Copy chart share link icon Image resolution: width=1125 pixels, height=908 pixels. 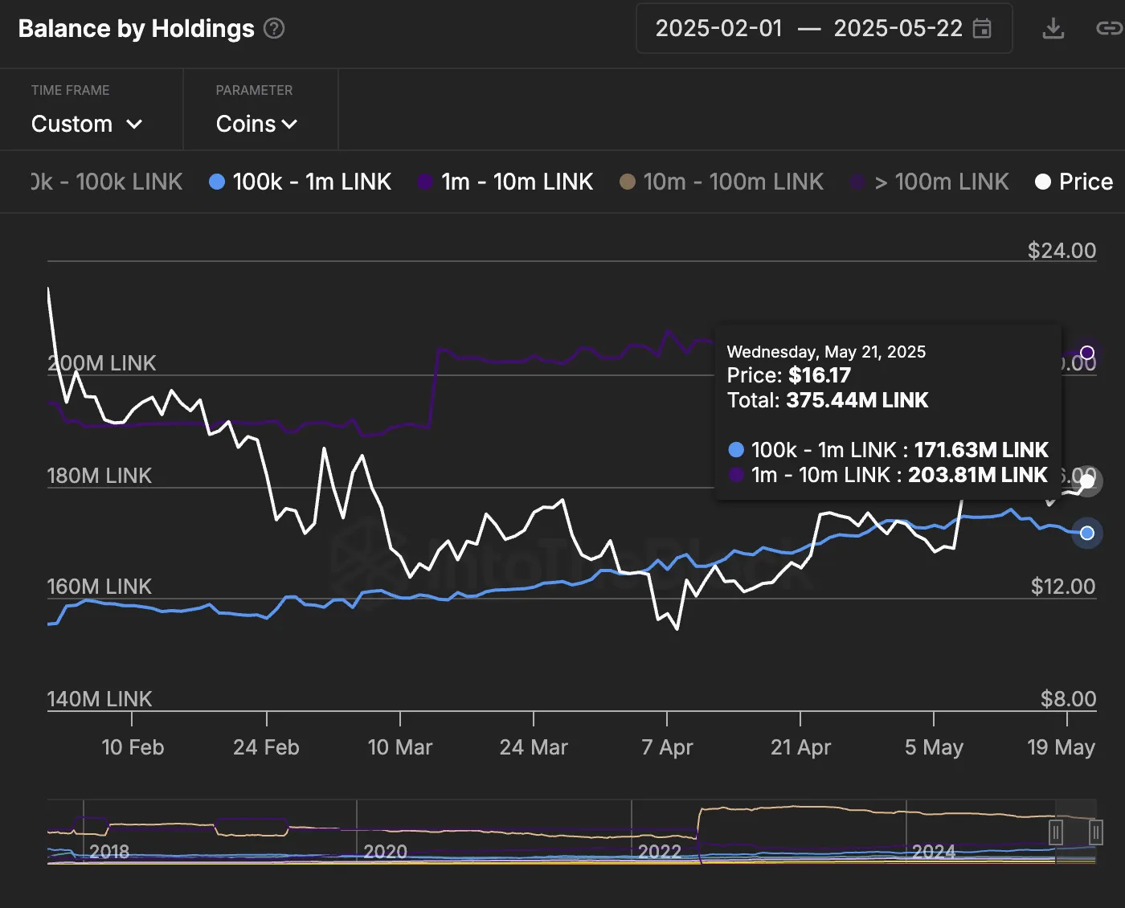pos(1109,29)
